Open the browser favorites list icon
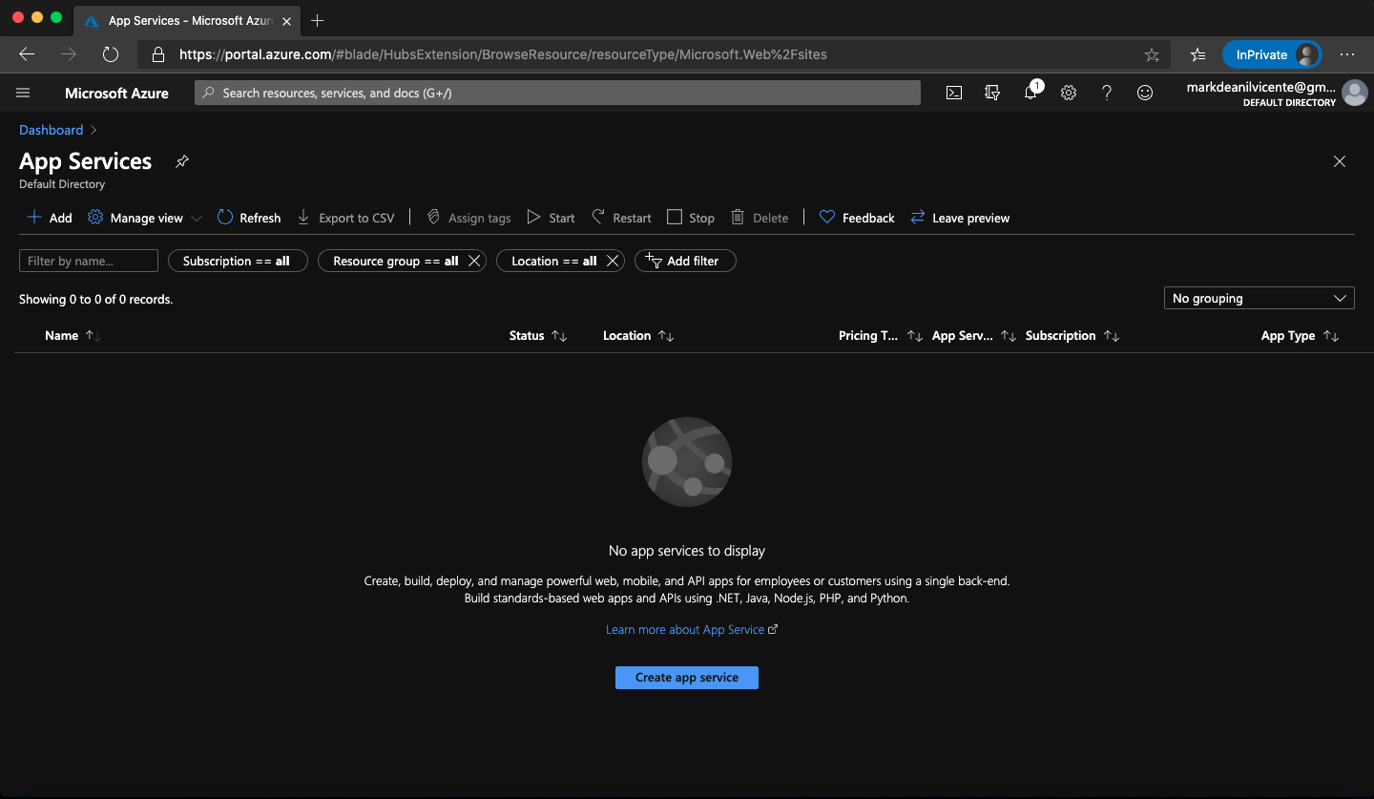Viewport: 1374px width, 799px height. coord(1199,54)
